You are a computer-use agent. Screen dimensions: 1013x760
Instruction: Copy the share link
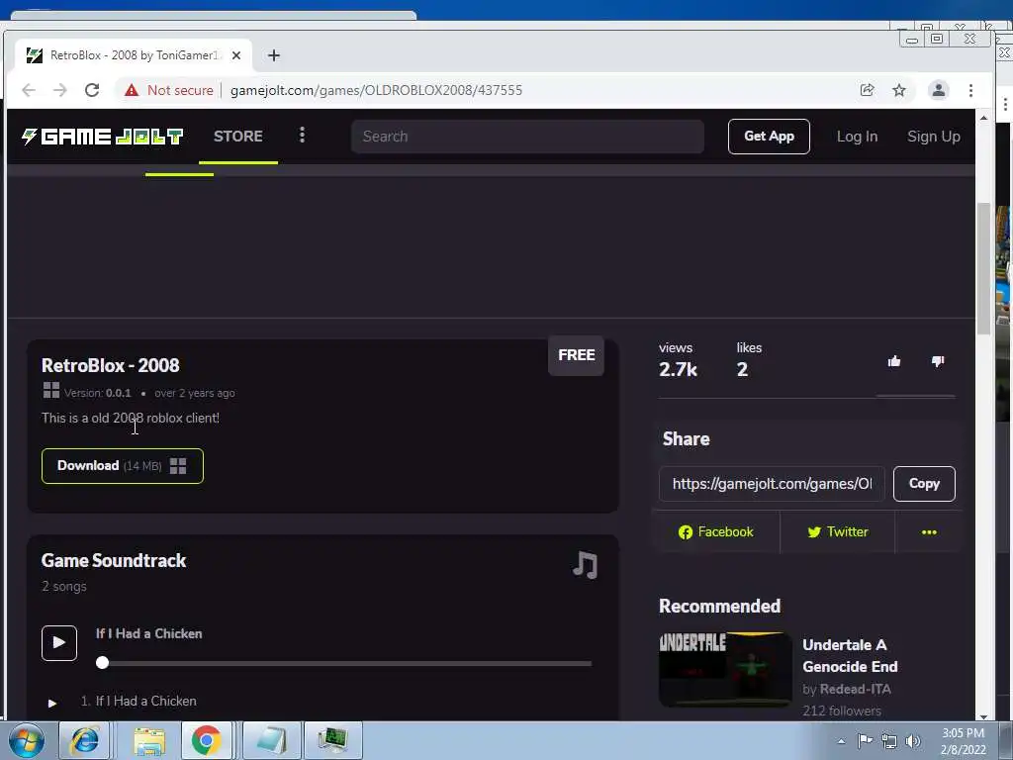924,483
